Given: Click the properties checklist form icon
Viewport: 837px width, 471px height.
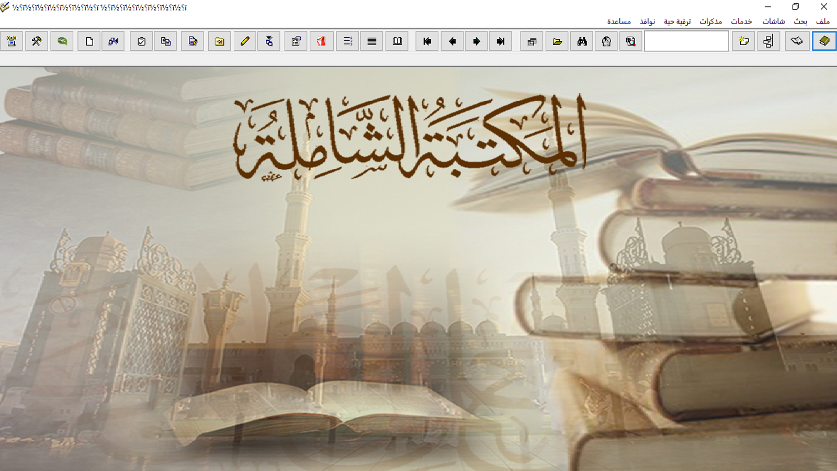Looking at the screenshot, I should click(296, 41).
